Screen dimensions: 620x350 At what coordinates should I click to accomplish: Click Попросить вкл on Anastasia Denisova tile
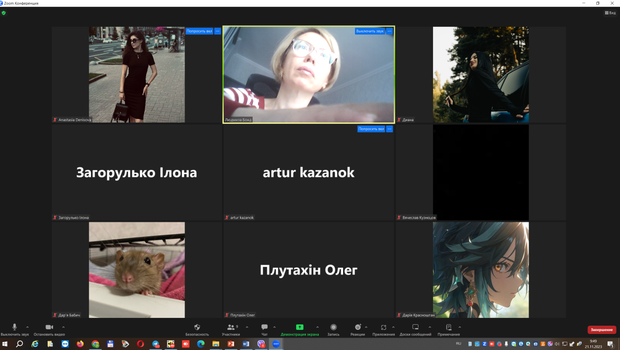pyautogui.click(x=199, y=31)
